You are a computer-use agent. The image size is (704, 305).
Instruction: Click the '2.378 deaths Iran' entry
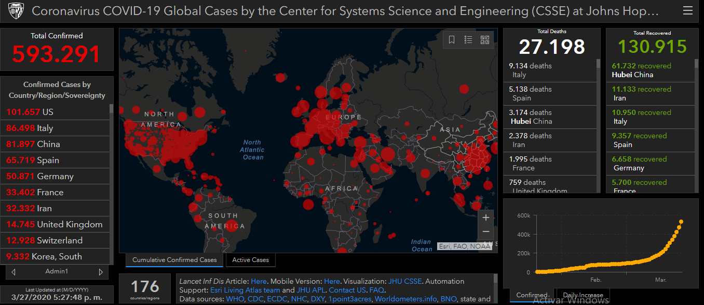pyautogui.click(x=550, y=140)
